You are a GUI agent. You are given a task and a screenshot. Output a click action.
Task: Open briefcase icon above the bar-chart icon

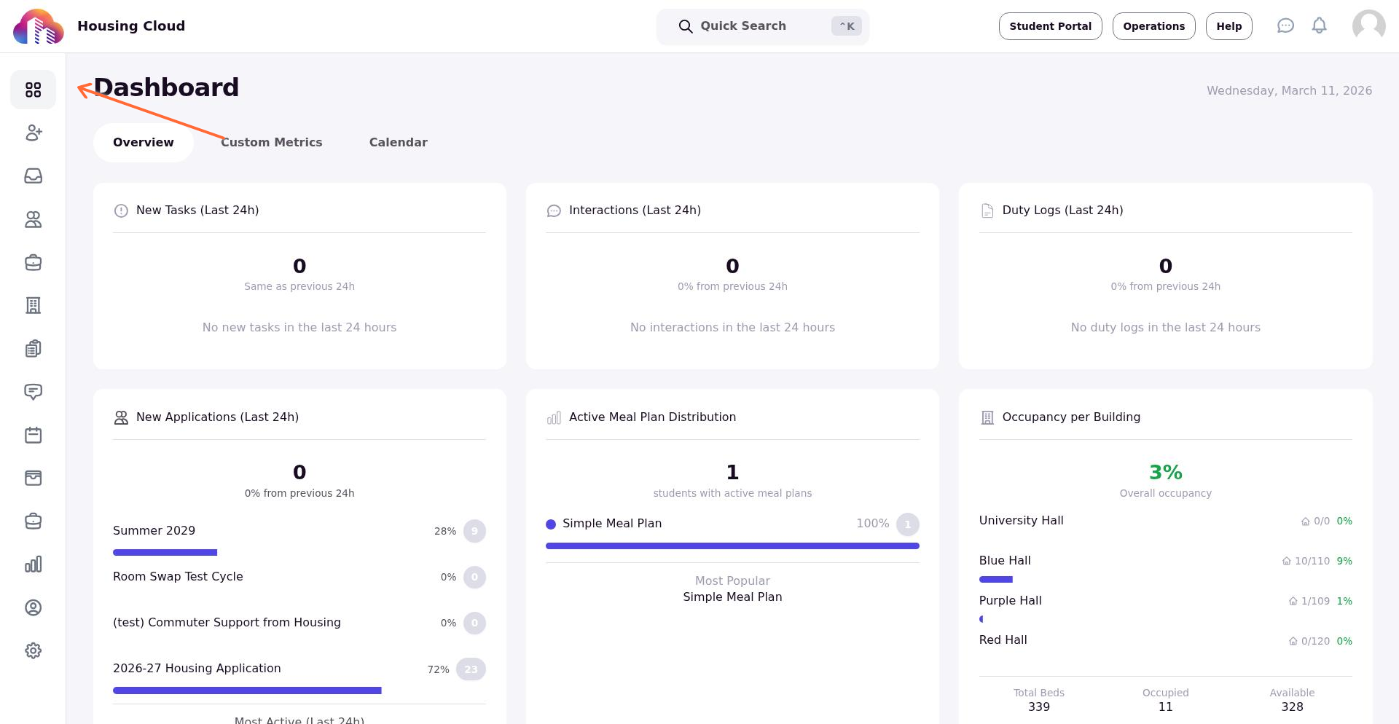click(x=33, y=521)
